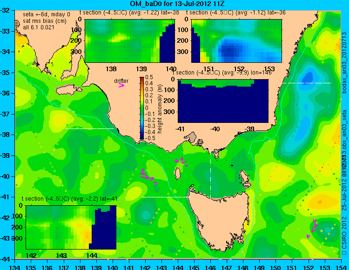Screen dimensions: 349x270
Task: Click the teal low anomaly near 41.9S 142E
Action: [146, 214]
